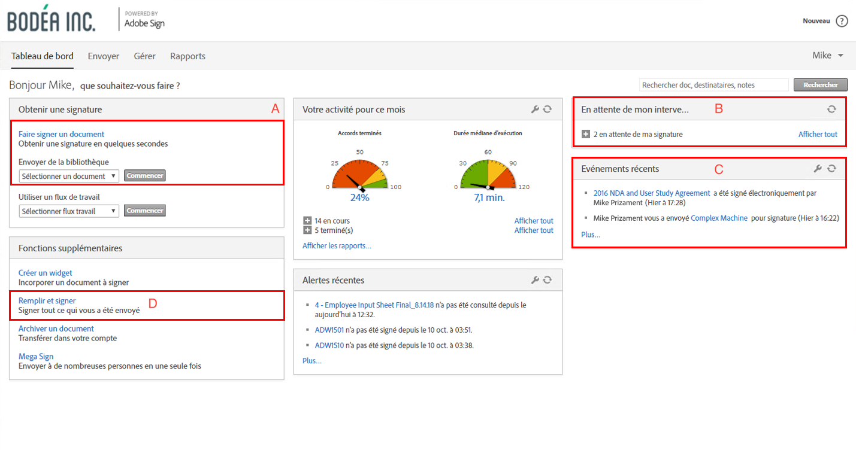Open the Sélectionner un document dropdown
856x450 pixels.
(69, 176)
